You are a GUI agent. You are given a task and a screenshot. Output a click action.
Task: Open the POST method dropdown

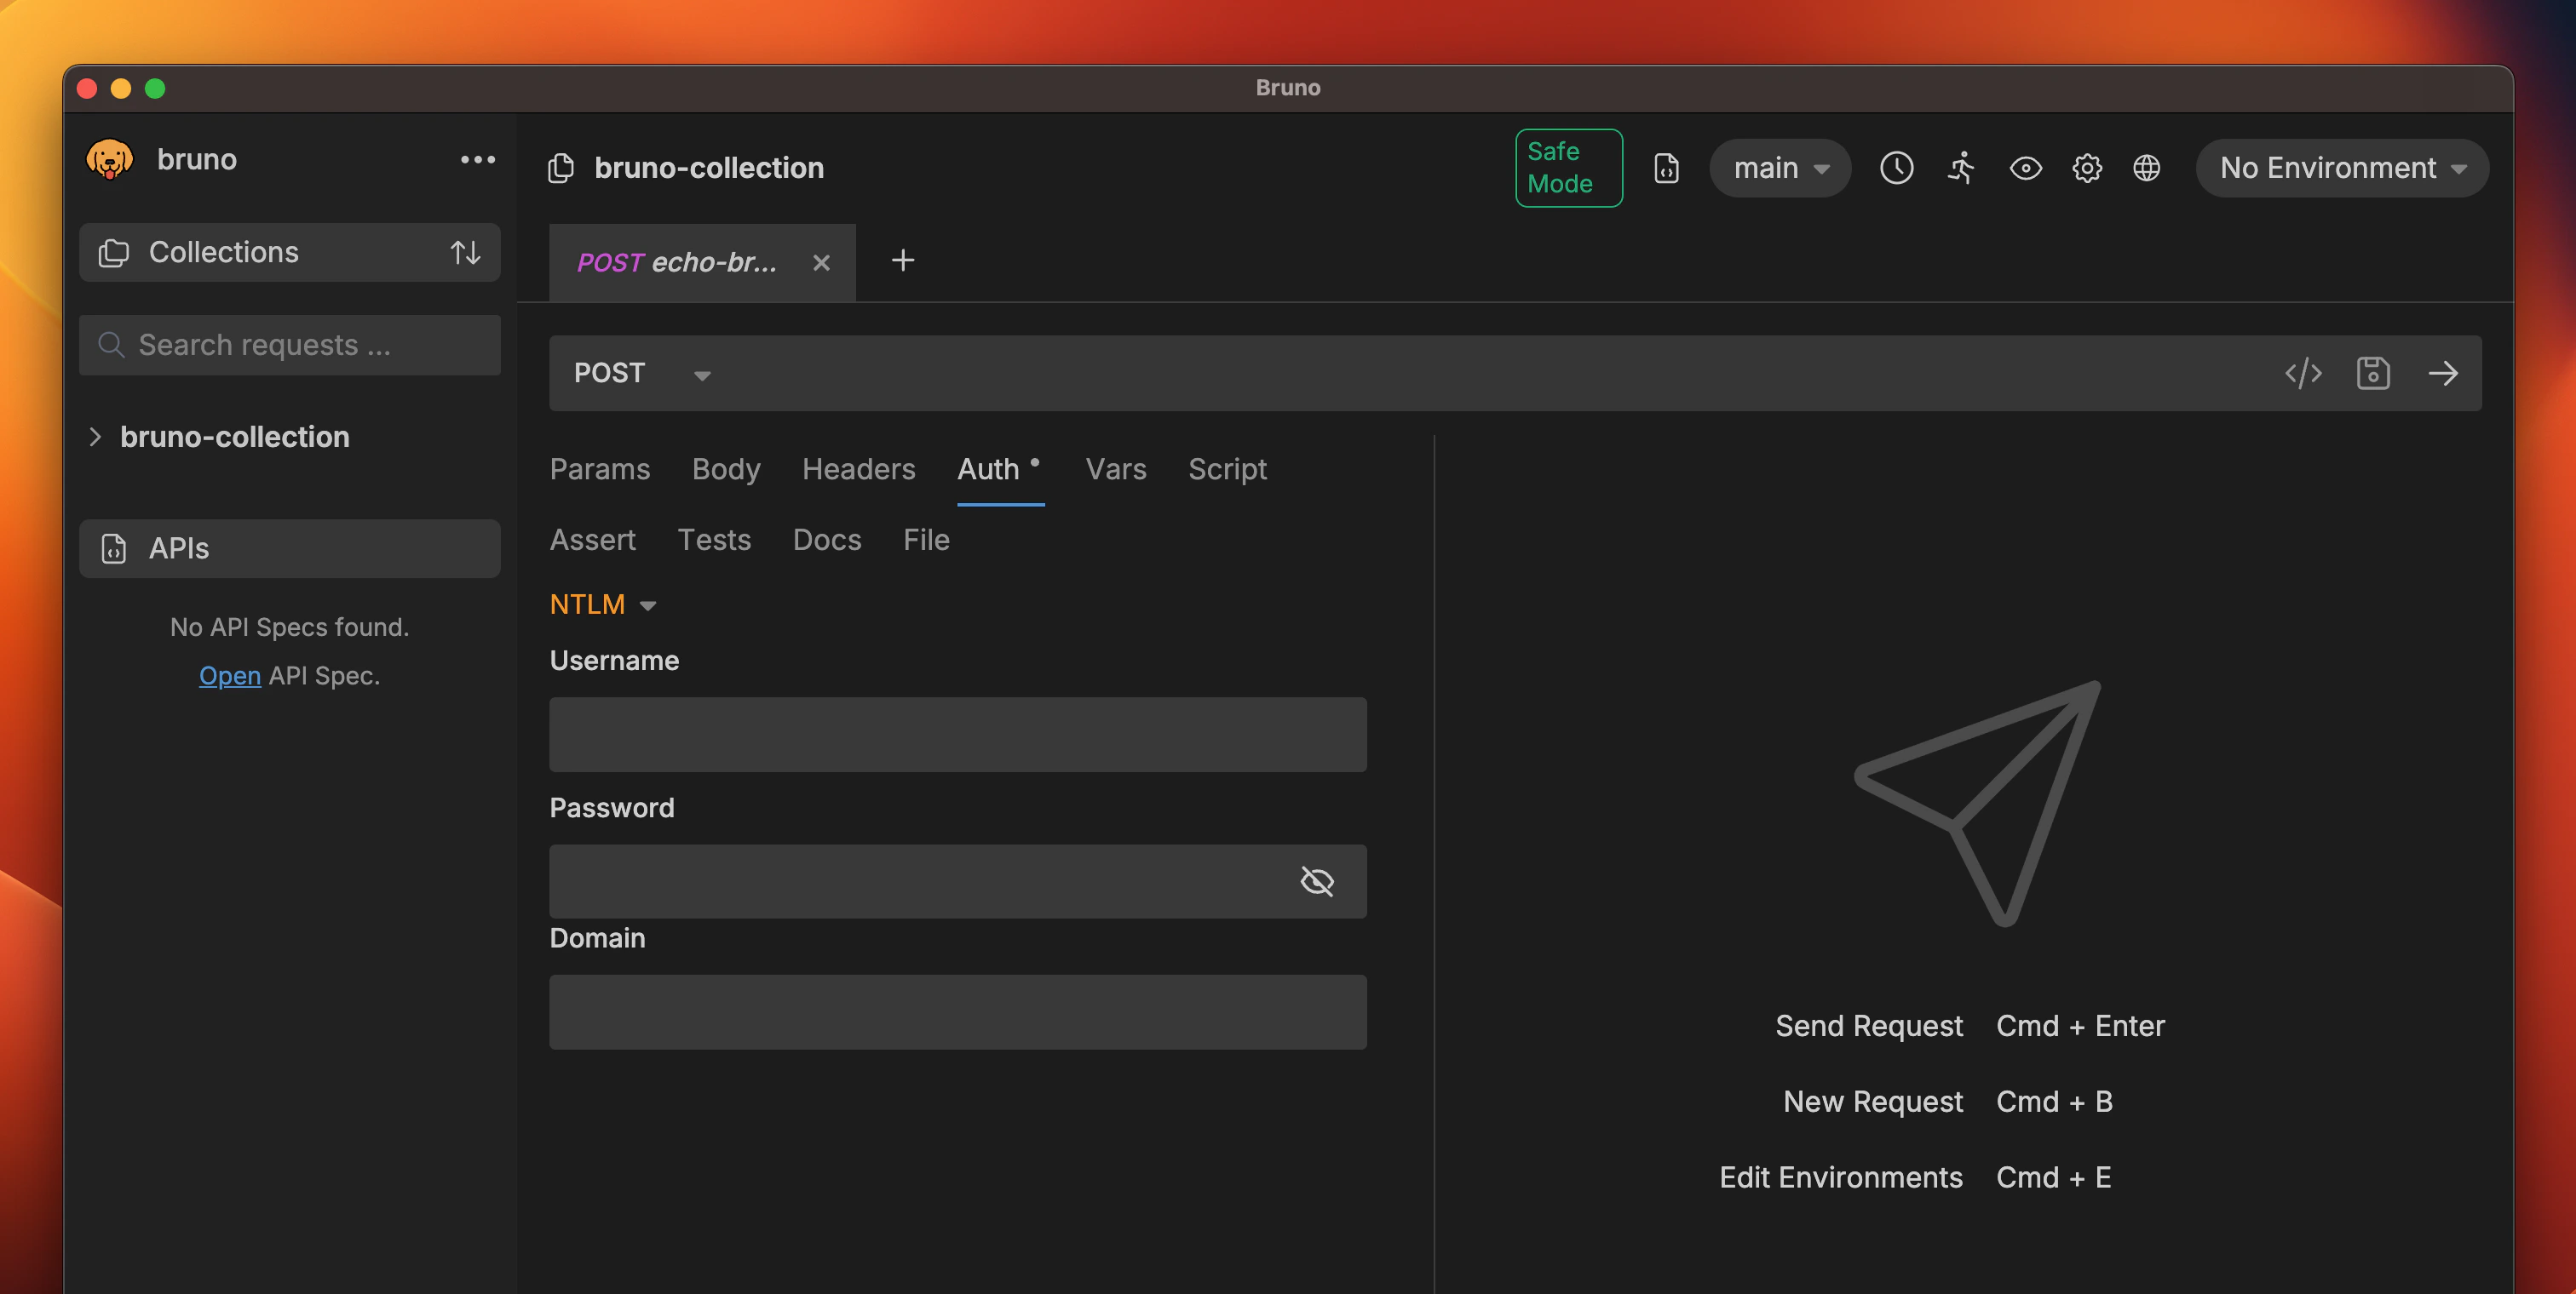tap(642, 374)
